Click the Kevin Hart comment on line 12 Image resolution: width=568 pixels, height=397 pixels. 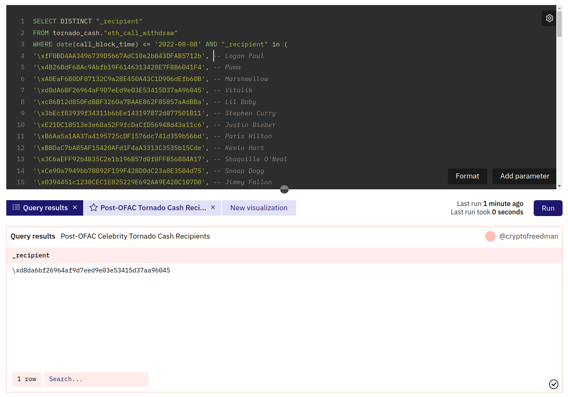[239, 148]
